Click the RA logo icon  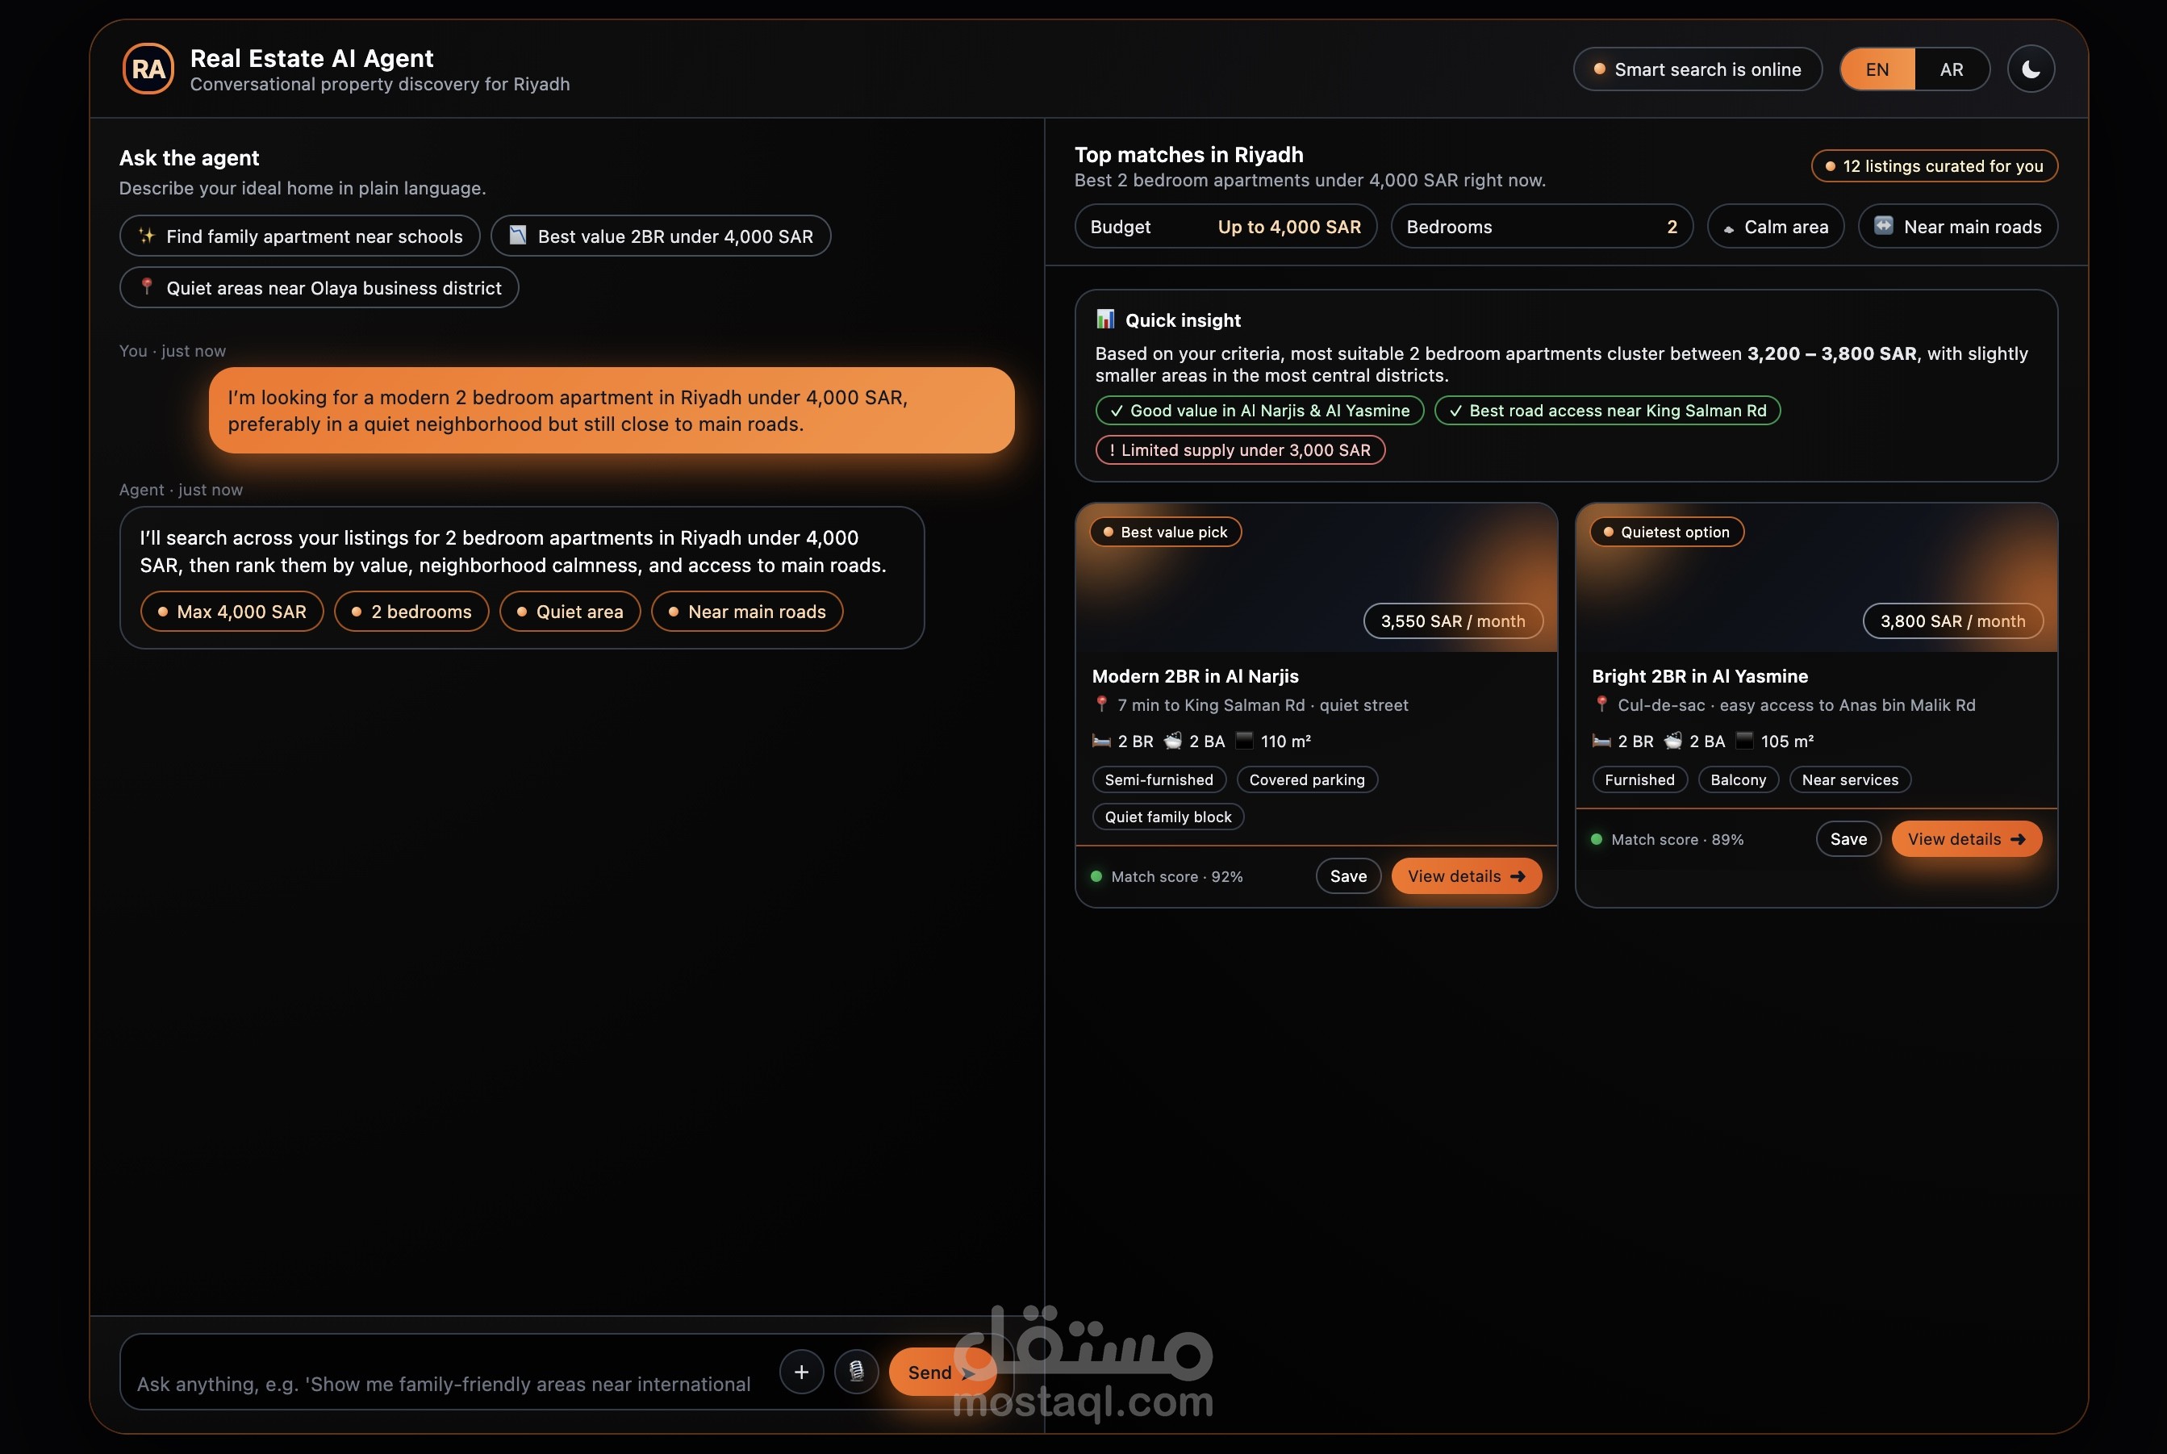[148, 69]
